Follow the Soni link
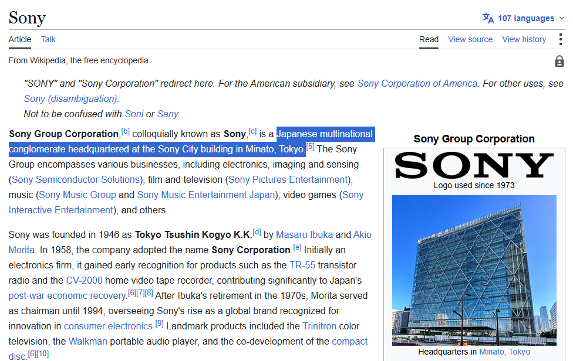Viewport: 573px width, 361px height. (134, 114)
